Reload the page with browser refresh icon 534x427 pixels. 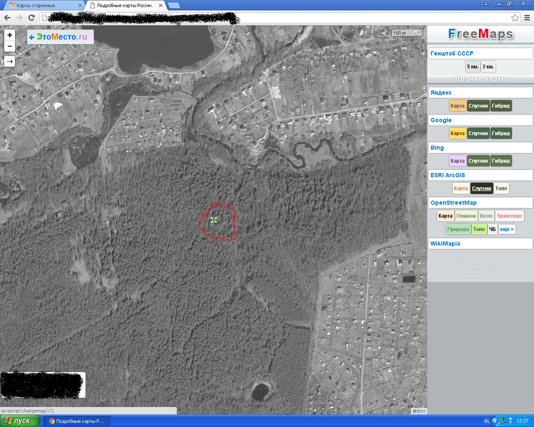[32, 18]
